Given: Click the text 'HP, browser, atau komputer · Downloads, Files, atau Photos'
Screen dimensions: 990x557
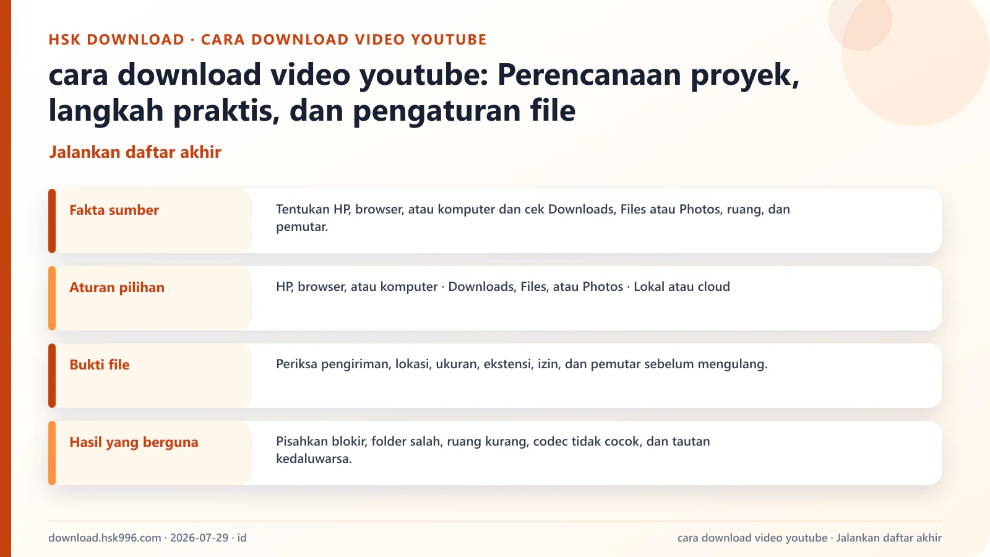Looking at the screenshot, I should point(503,287).
